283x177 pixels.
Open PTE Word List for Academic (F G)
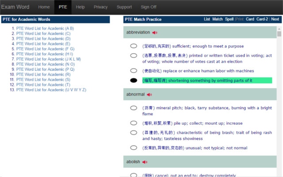[x=45, y=49]
